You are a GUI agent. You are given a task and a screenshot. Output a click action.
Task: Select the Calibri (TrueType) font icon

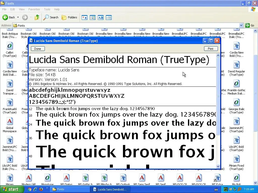point(10,46)
